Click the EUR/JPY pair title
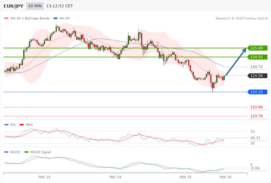Viewport: 271px width, 183px height. tap(13, 6)
